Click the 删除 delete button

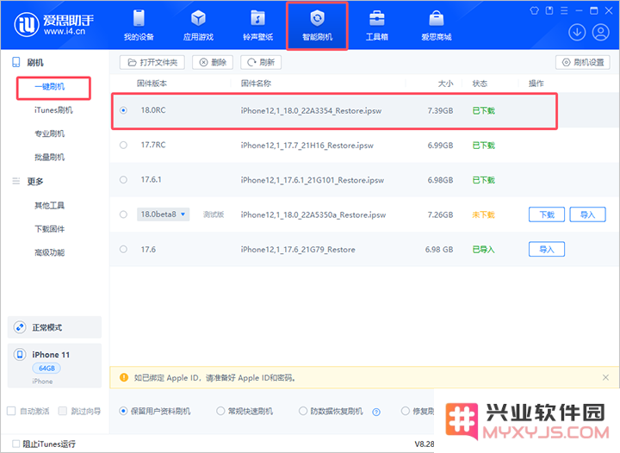click(x=213, y=63)
